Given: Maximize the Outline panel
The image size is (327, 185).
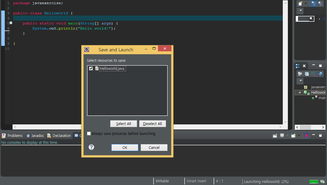Looking at the screenshot, I should click(x=320, y=66).
